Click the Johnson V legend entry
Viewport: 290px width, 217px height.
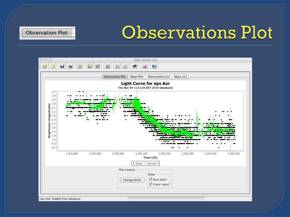[x=152, y=163]
